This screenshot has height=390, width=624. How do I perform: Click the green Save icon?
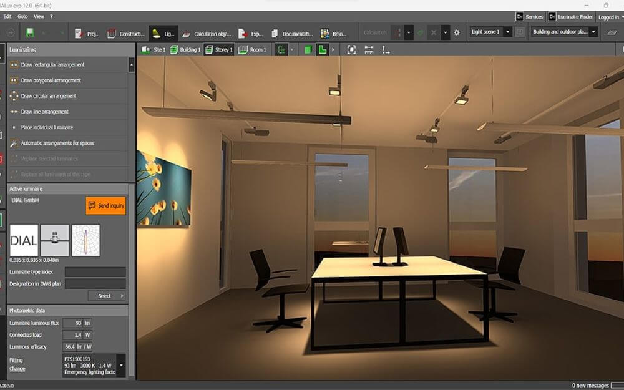(x=30, y=32)
